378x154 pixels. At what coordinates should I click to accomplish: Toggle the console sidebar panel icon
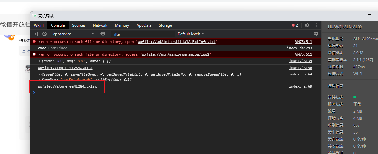pyautogui.click(x=35, y=34)
